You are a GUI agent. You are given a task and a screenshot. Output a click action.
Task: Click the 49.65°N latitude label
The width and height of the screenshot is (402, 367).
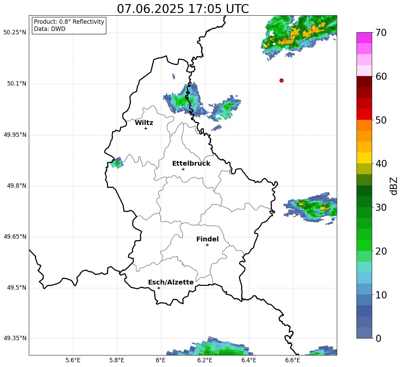[x=15, y=237]
